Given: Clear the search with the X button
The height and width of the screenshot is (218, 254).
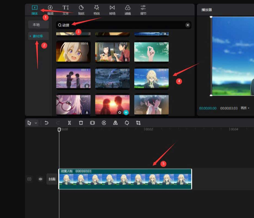Looking at the screenshot, I should 188,25.
